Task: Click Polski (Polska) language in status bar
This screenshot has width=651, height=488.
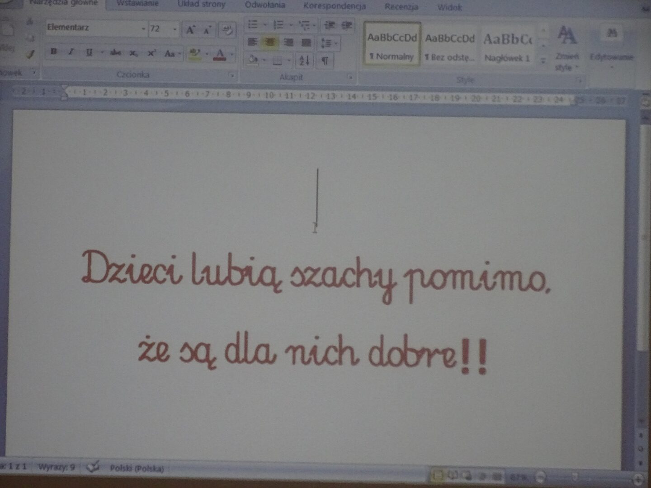Action: click(x=137, y=468)
